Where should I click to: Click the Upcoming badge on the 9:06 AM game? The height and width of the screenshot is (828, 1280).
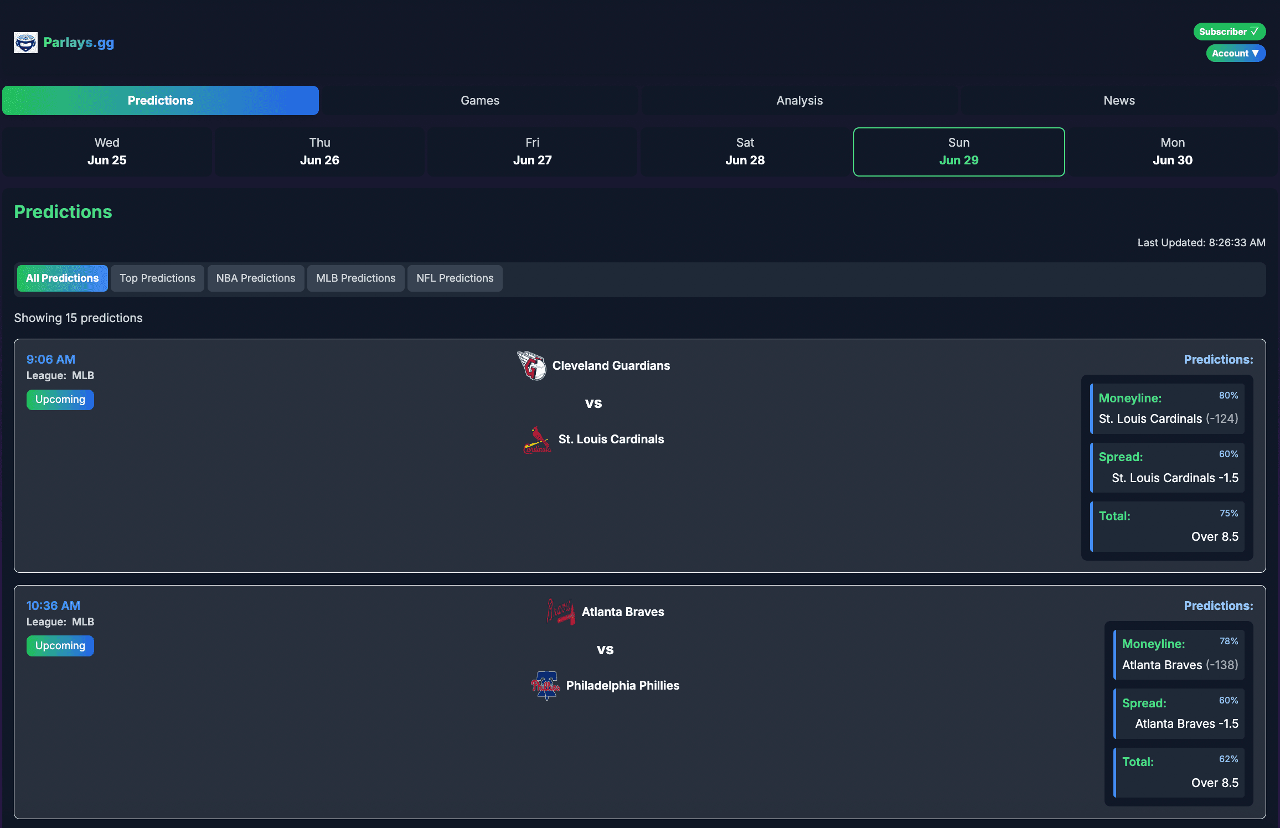click(60, 399)
